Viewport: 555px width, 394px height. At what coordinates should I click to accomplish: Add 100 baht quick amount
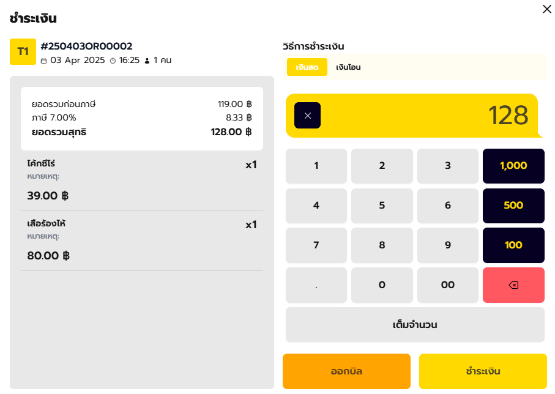[x=513, y=245]
